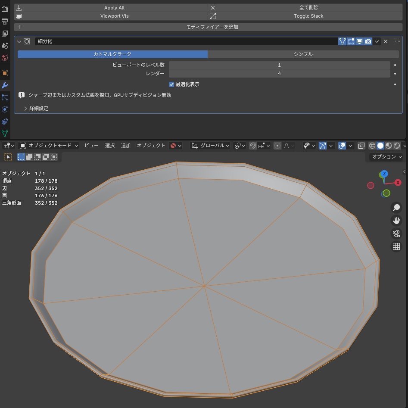This screenshot has width=408, height=408.
Task: Toggle the 最適化表示 checkbox
Action: (171, 84)
